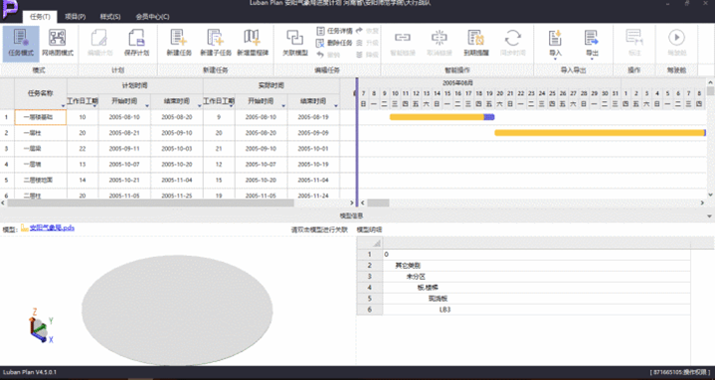The width and height of the screenshot is (715, 380).
Task: Switch to 任务模式 task mode
Action: tap(21, 43)
